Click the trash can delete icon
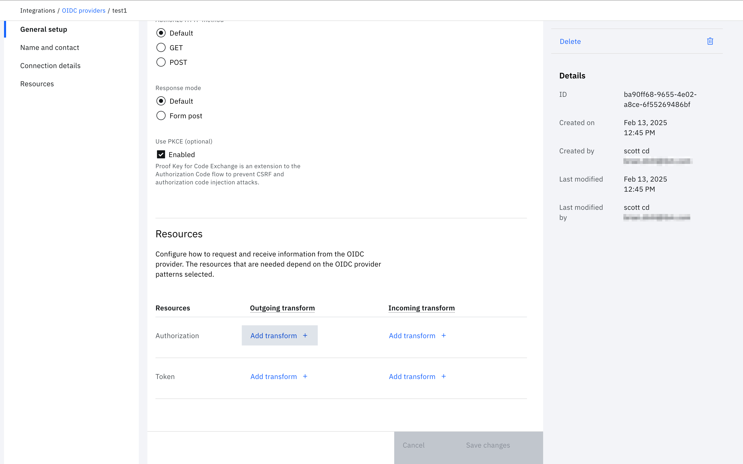 click(710, 41)
